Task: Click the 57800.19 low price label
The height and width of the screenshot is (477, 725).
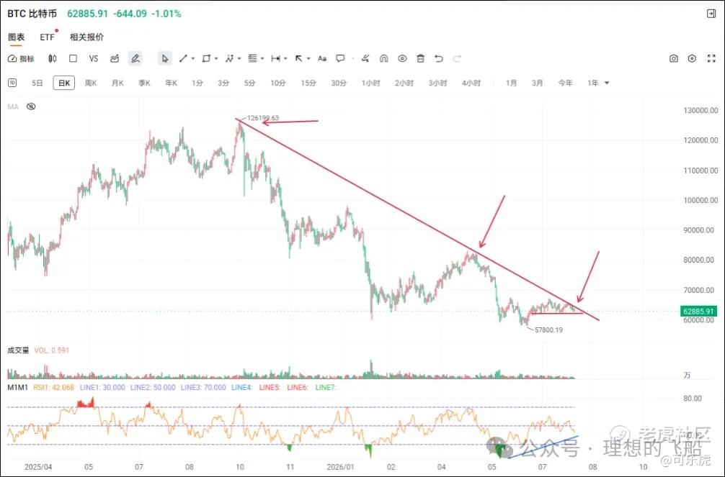Action: tap(548, 330)
